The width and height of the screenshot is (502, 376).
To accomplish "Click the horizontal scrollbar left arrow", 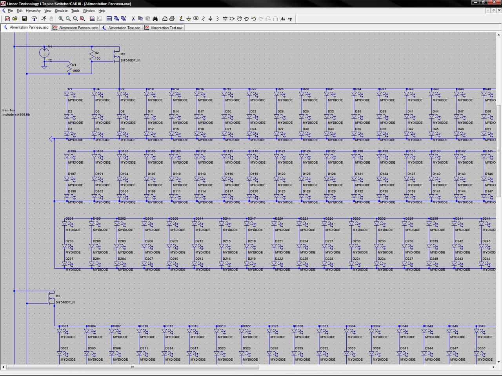I will [4, 367].
